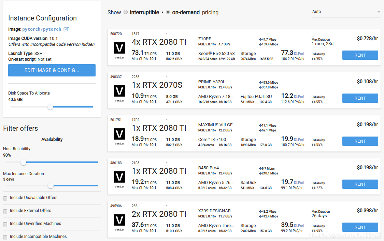Screen dimensions: 384x241
Task: Open the Auto sort dropdown
Action: (346, 12)
